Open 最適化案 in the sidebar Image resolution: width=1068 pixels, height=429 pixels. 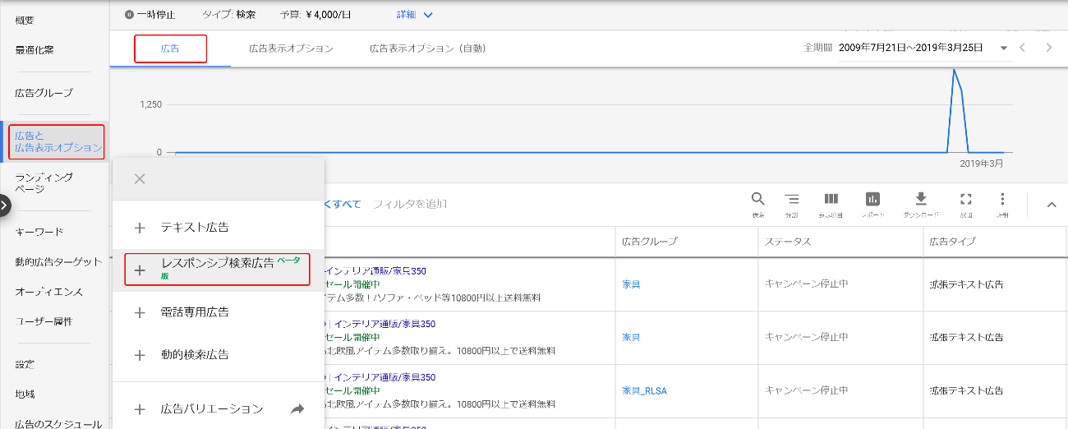(x=35, y=50)
